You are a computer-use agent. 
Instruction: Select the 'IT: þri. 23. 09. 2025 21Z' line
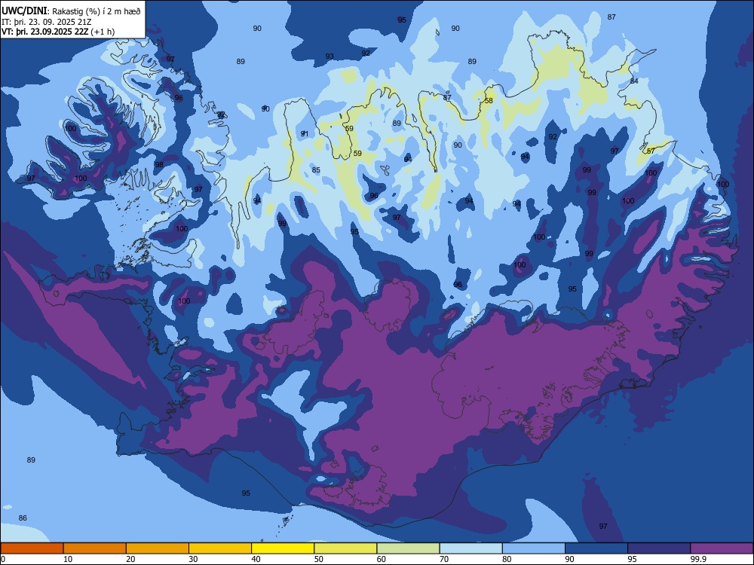[x=48, y=22]
